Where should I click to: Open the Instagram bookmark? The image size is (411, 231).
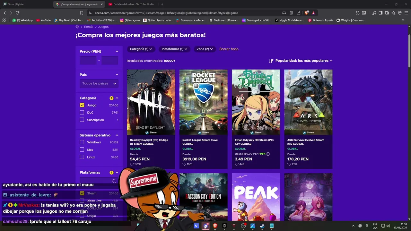(x=130, y=20)
